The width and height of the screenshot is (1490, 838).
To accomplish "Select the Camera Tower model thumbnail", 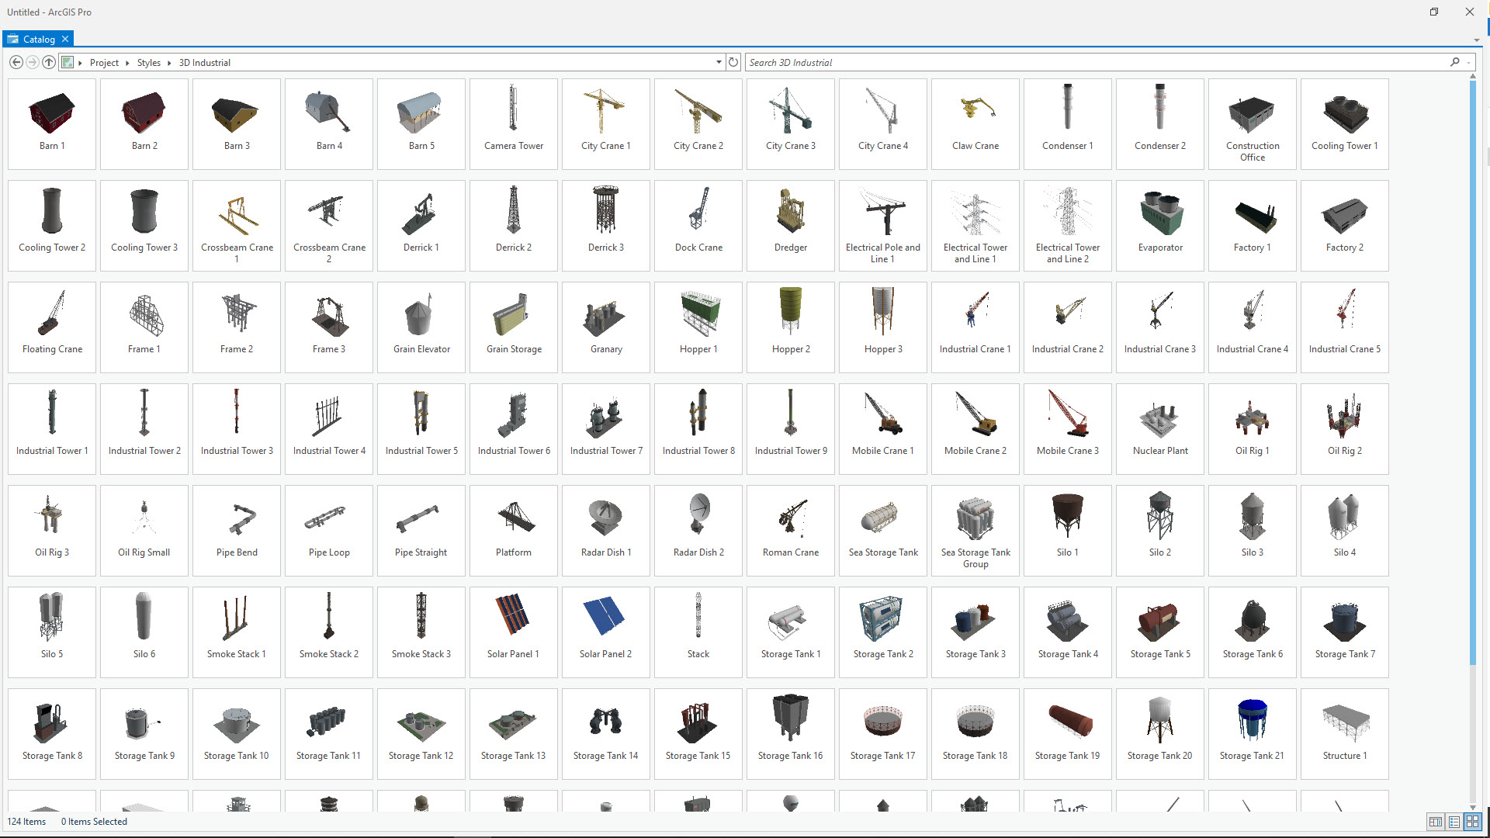I will (x=513, y=123).
